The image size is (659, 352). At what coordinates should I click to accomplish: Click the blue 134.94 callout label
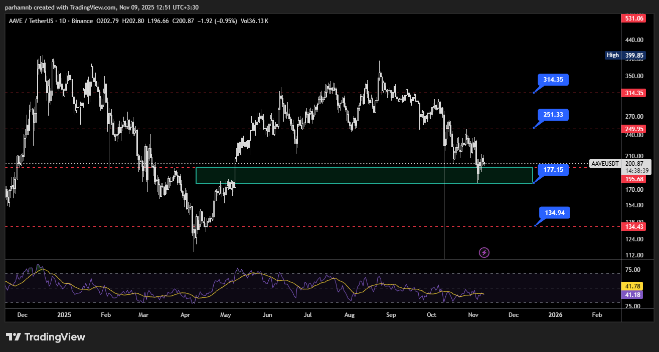tap(554, 213)
